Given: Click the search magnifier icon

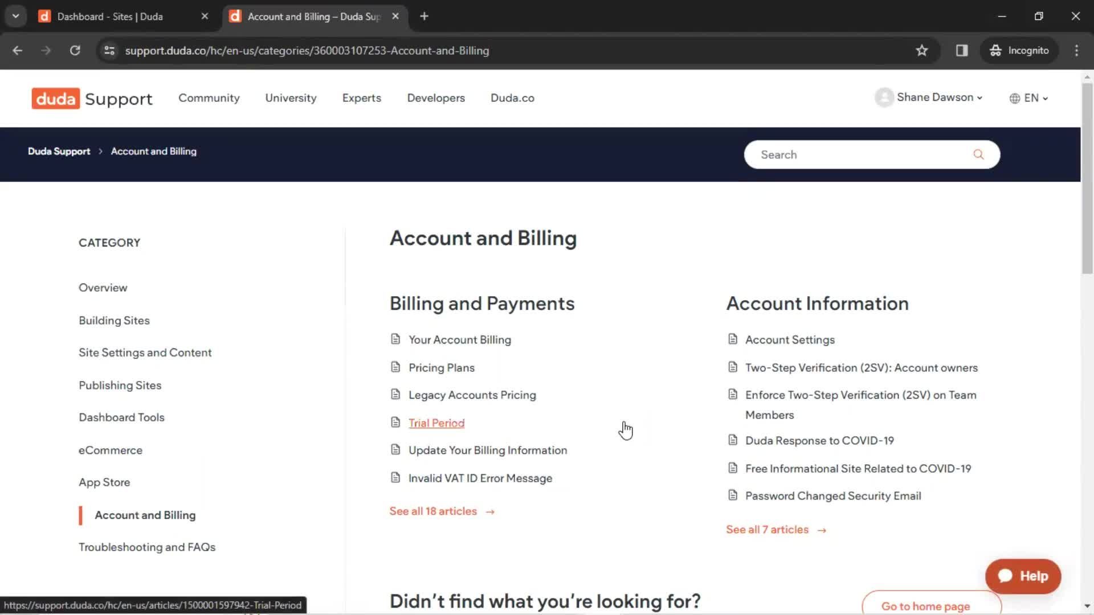Looking at the screenshot, I should (x=978, y=154).
